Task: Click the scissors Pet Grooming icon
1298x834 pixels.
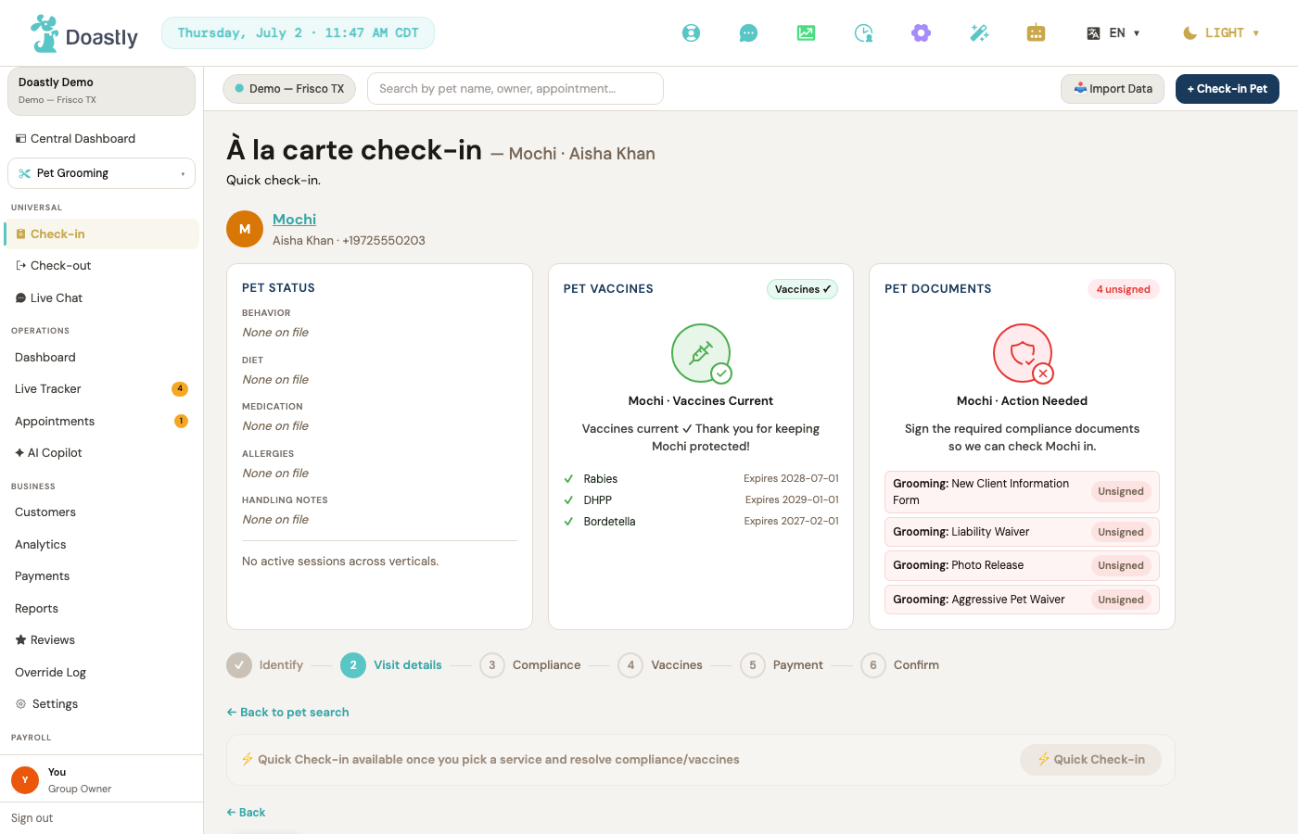Action: pyautogui.click(x=25, y=173)
